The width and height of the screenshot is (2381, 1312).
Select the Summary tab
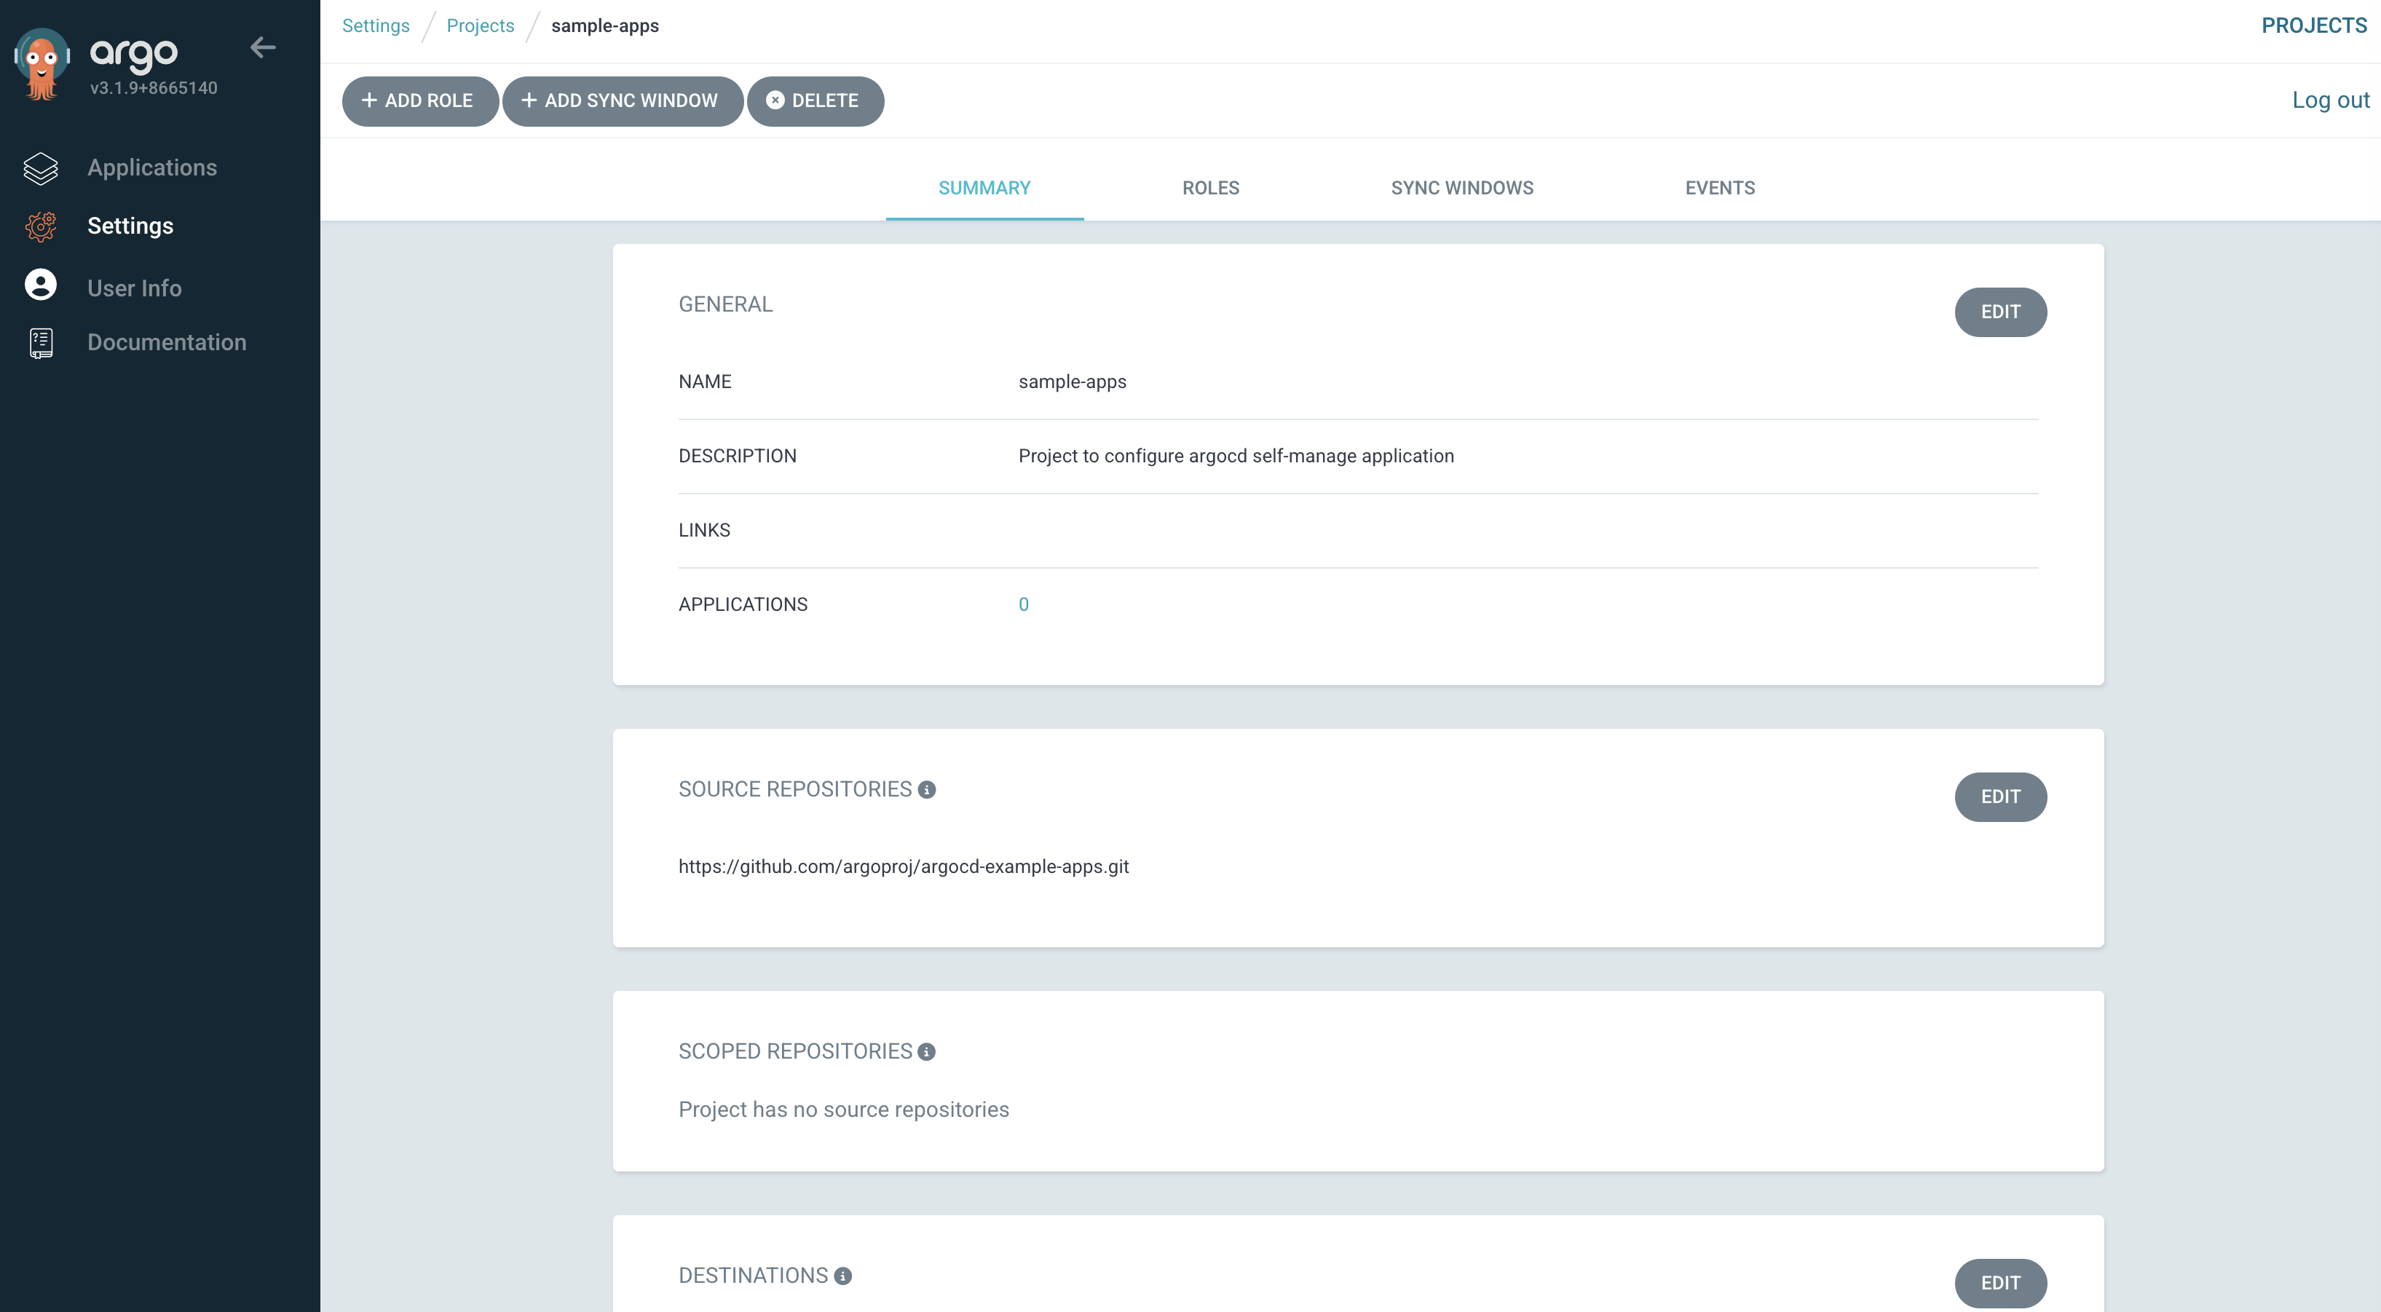point(984,189)
